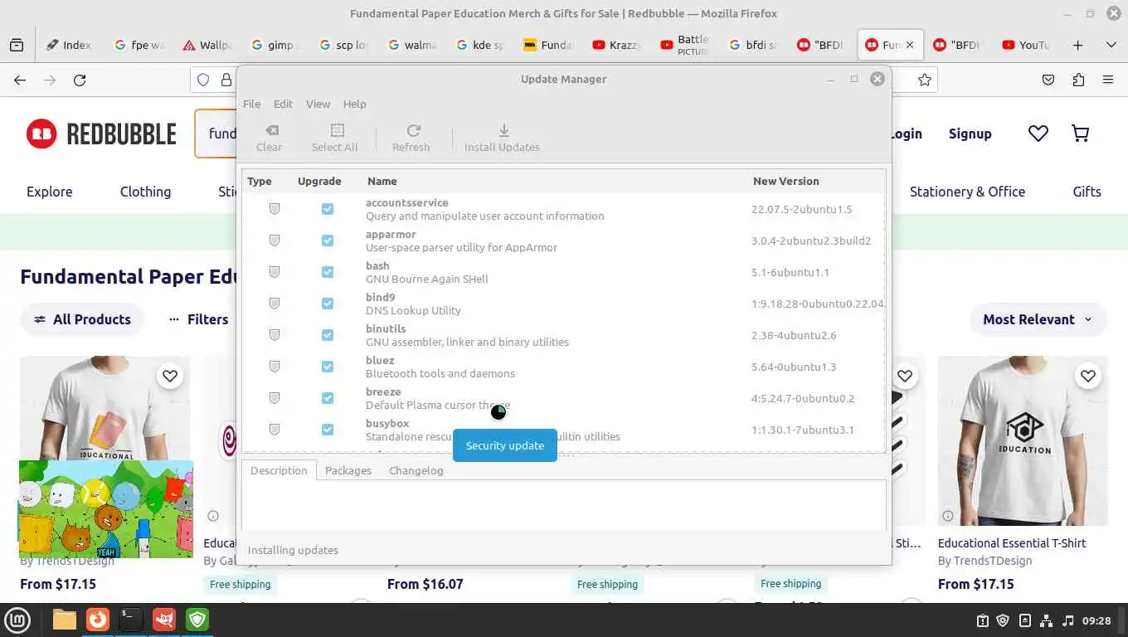Switch to the YouTube browser tab
This screenshot has height=637, width=1128.
tap(1026, 45)
